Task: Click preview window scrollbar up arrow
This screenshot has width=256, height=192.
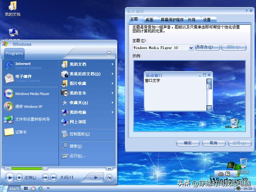Action: tap(209, 81)
